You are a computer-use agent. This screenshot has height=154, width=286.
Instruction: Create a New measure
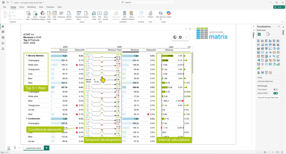[x=125, y=16]
